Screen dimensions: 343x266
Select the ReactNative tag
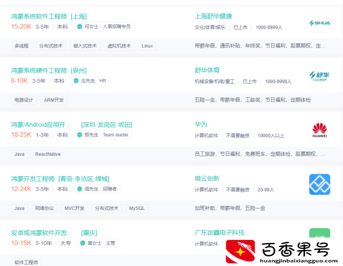[48, 154]
